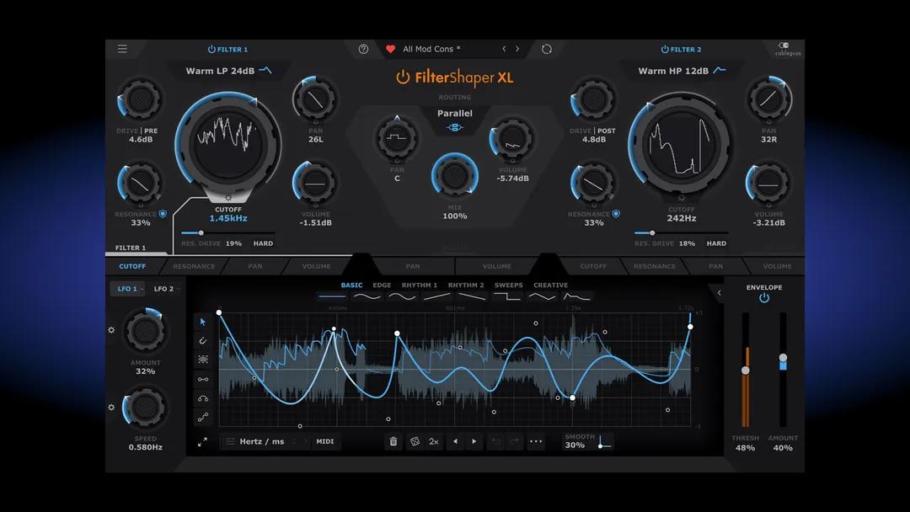Switch to the LFO 2 tab
910x512 pixels.
click(164, 289)
